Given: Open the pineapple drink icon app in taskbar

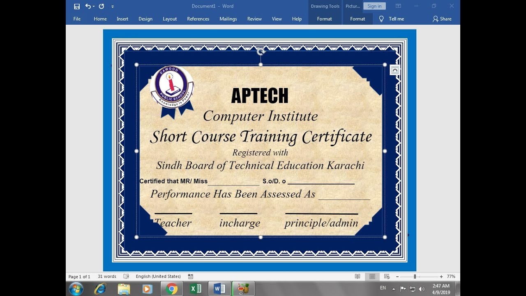Looking at the screenshot, I should (244, 289).
